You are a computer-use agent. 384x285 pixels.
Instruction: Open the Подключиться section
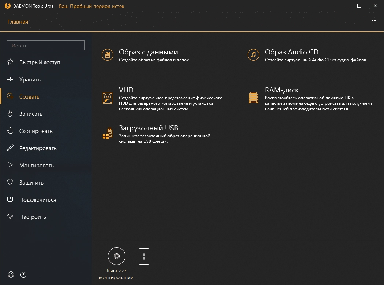click(38, 199)
